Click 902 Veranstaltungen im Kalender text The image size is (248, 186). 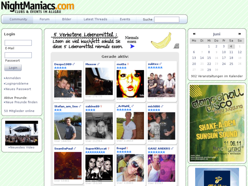point(217,76)
